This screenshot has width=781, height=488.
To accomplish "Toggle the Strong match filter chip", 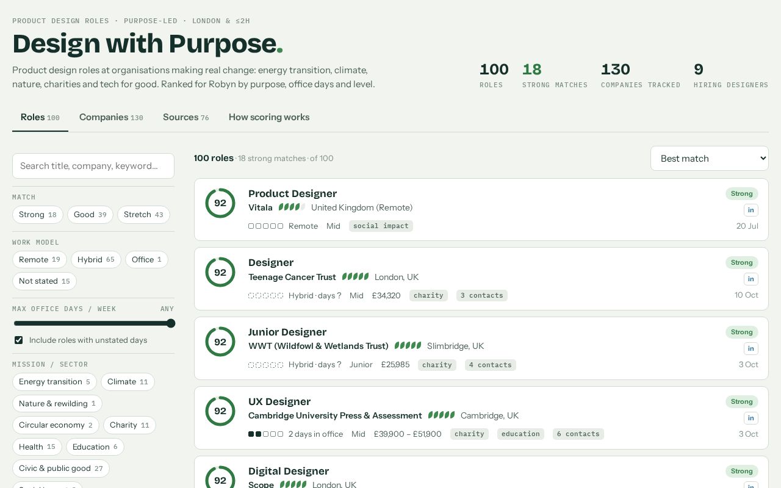I will [x=38, y=215].
